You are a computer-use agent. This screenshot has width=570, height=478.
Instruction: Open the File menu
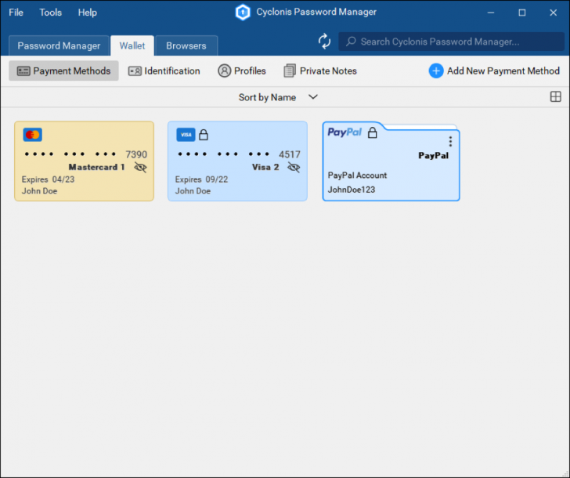tap(16, 13)
